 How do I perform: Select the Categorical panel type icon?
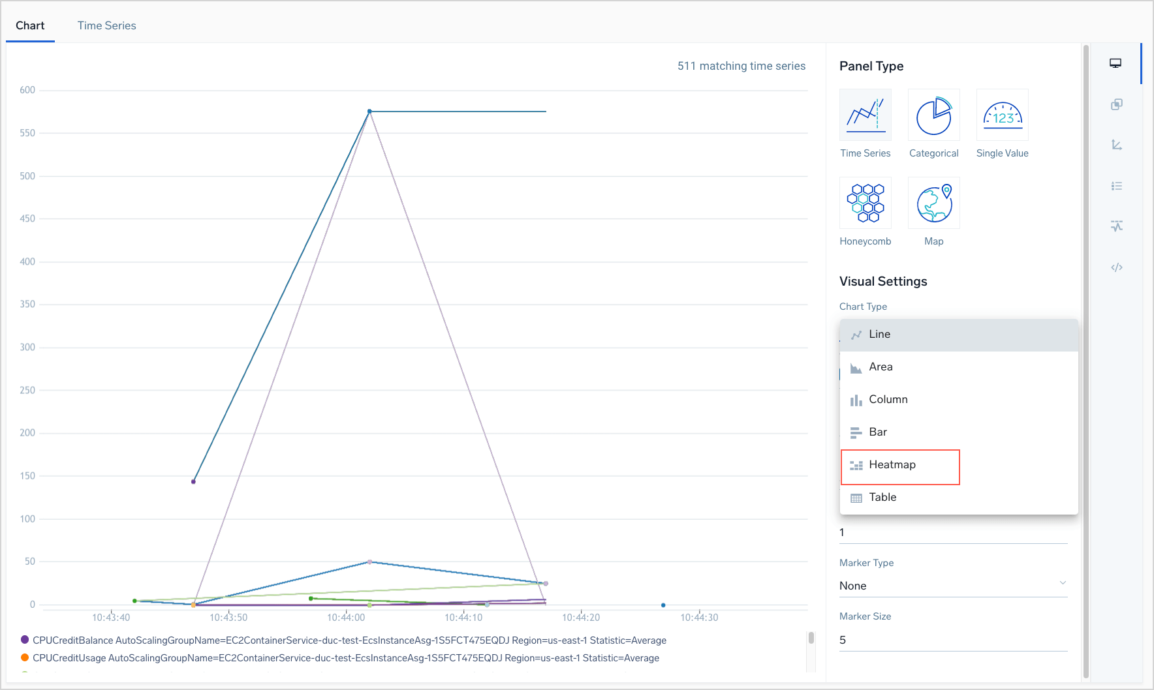934,115
